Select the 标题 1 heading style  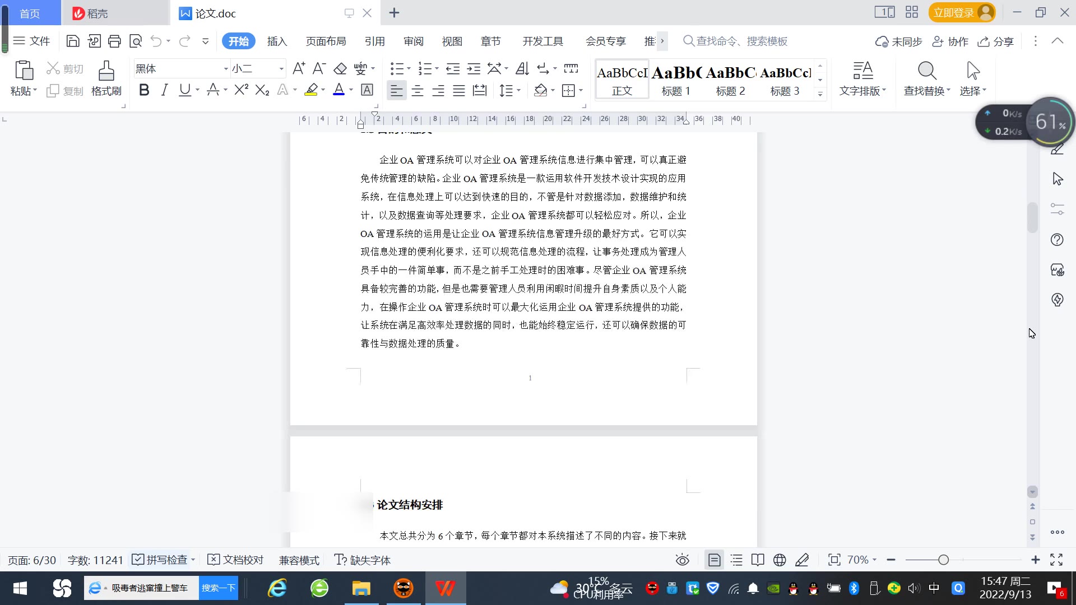pos(676,80)
